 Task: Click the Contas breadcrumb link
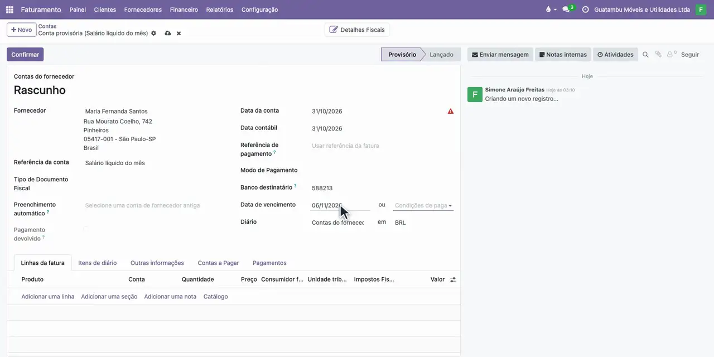coord(47,26)
